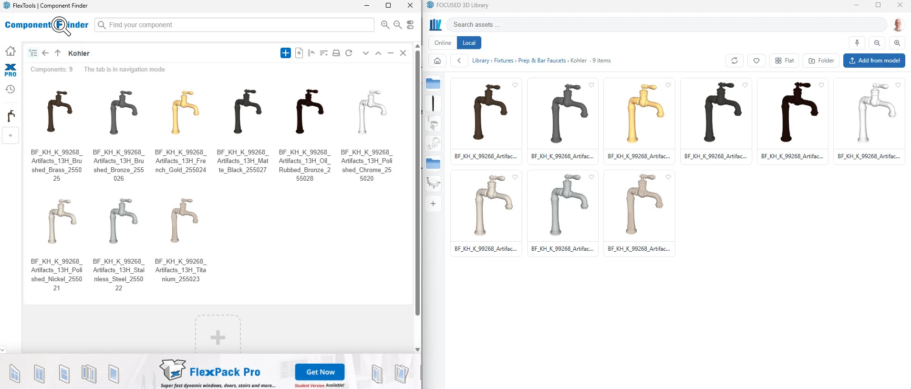Switch to the Local tab in 3D Library
This screenshot has width=911, height=389.
point(469,43)
